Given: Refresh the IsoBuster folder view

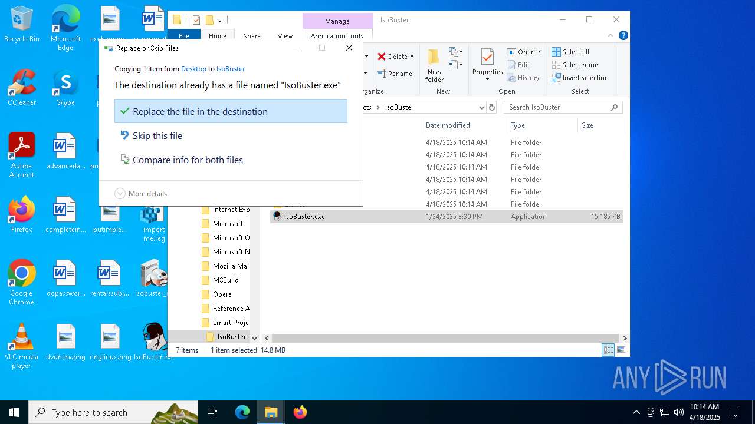Looking at the screenshot, I should (492, 107).
